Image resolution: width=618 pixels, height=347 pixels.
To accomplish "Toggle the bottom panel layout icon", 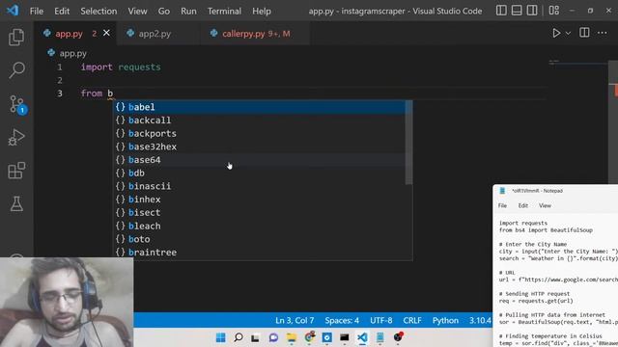I will pyautogui.click(x=517, y=11).
